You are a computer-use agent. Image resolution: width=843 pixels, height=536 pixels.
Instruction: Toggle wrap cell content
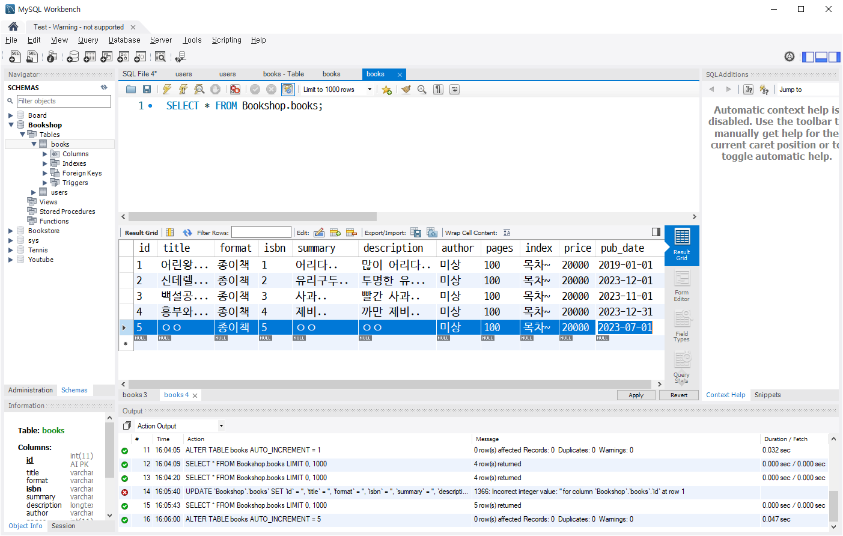point(507,233)
